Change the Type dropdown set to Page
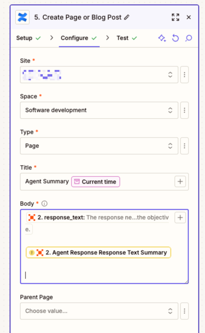This screenshot has width=205, height=333. (99, 146)
